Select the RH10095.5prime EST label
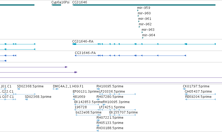The height and width of the screenshot is (132, 222). [x=110, y=86]
